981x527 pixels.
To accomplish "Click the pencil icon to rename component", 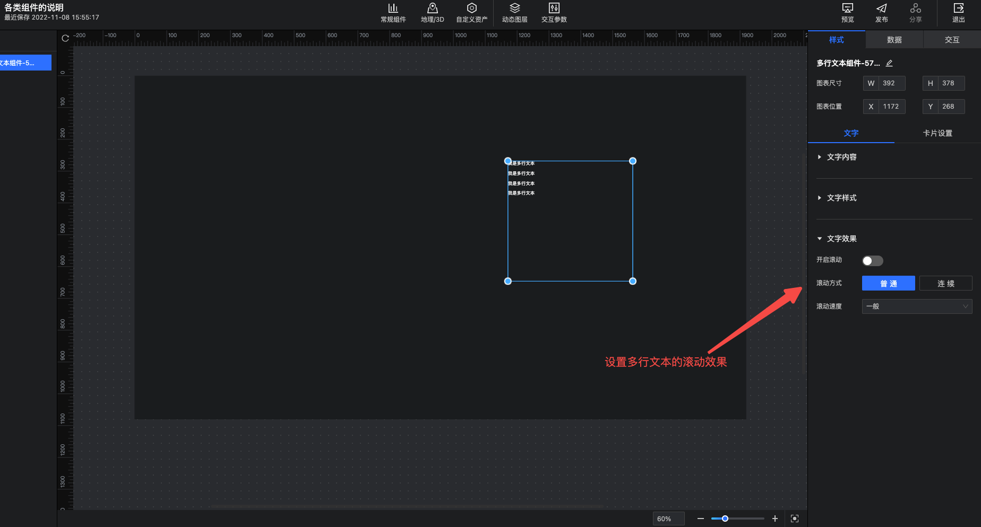I will point(889,63).
